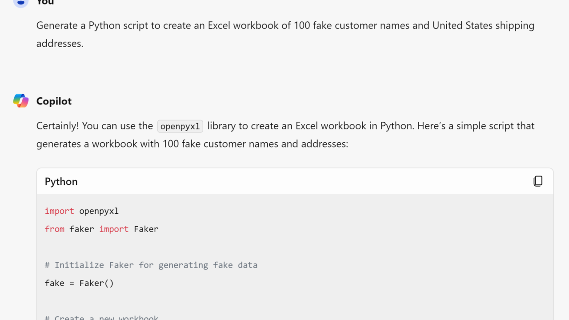Click the 'import openpyxl' code line

point(82,211)
